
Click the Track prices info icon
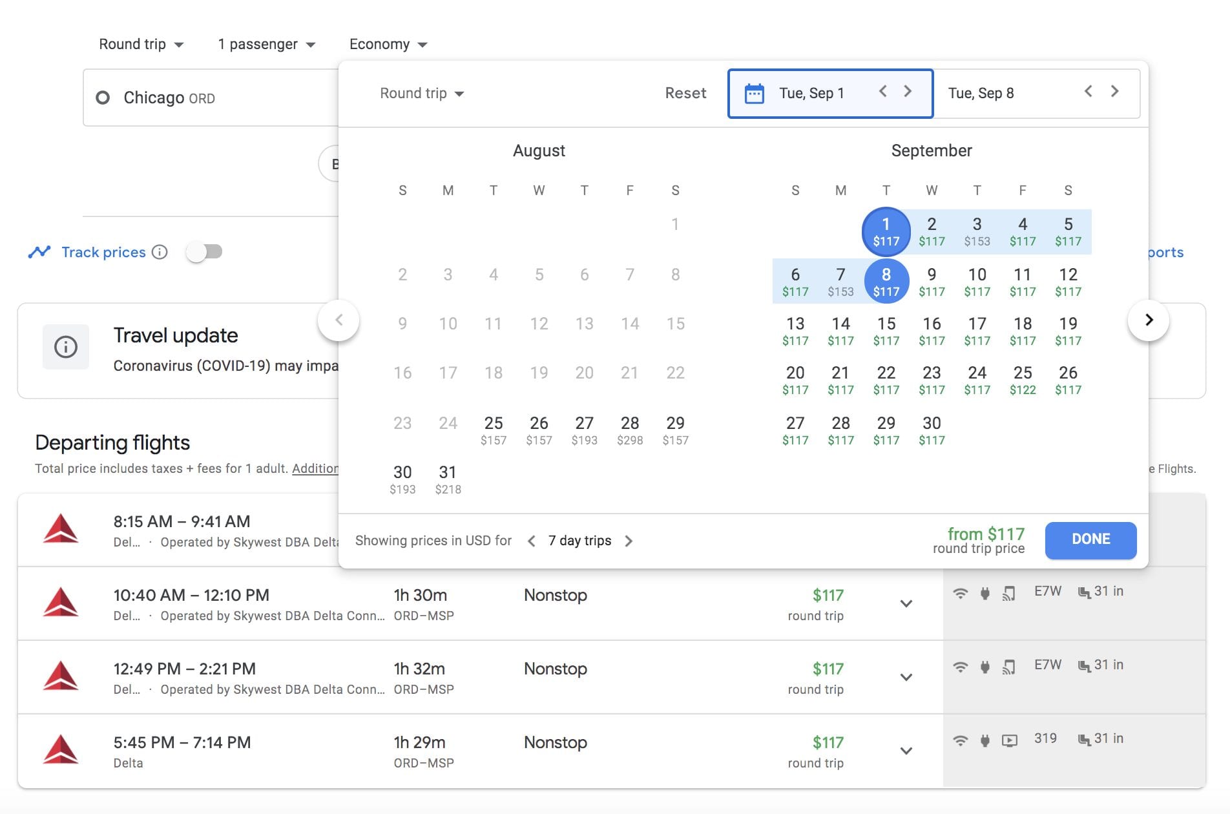point(160,252)
